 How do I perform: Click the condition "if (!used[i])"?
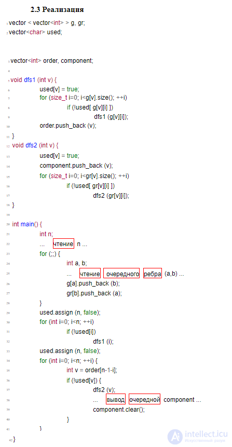(81, 332)
